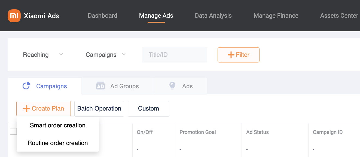Click the orange Xiaomi Mi logo

(x=14, y=16)
